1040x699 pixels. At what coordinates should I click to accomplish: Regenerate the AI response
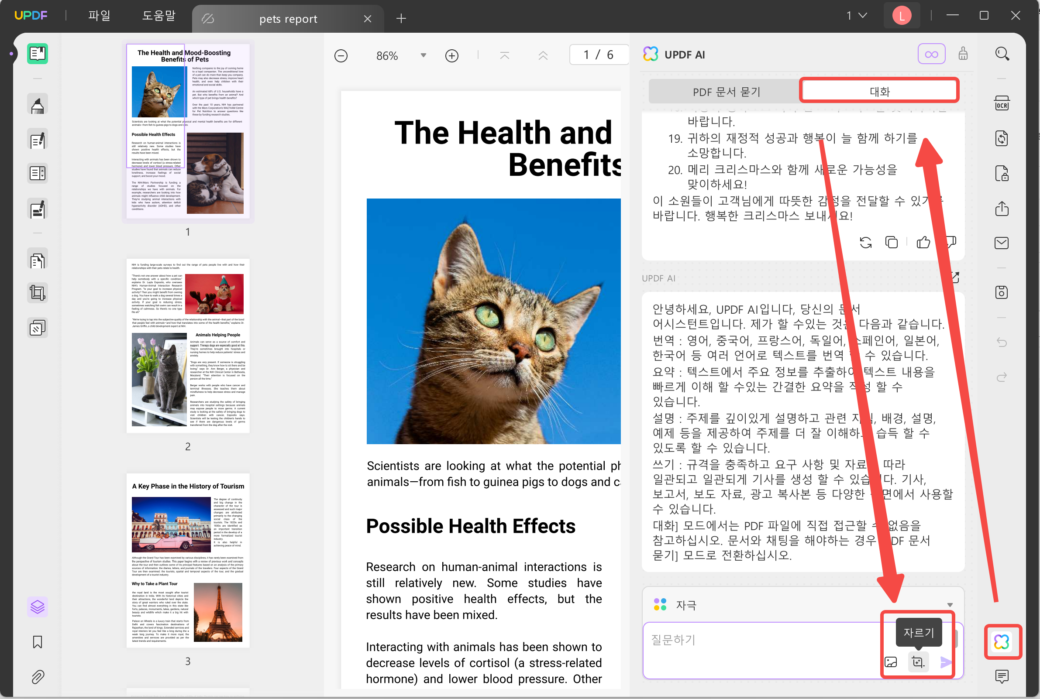click(x=865, y=242)
